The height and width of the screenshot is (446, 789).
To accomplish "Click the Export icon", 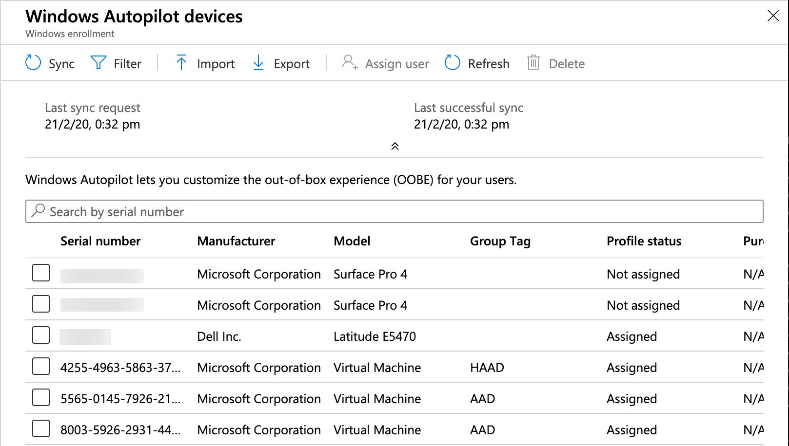I will click(x=258, y=63).
